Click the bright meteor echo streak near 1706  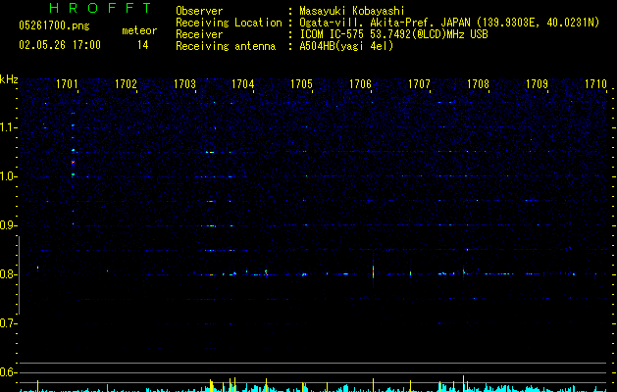[373, 270]
